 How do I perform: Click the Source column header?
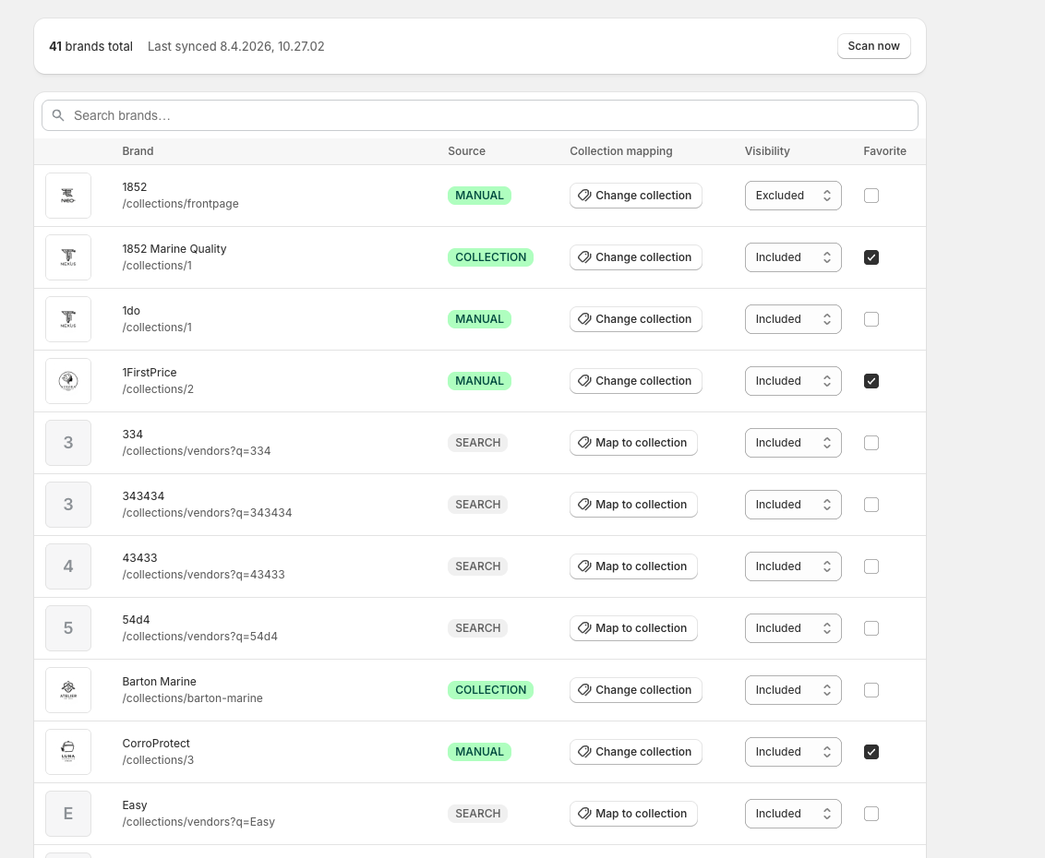click(x=466, y=151)
